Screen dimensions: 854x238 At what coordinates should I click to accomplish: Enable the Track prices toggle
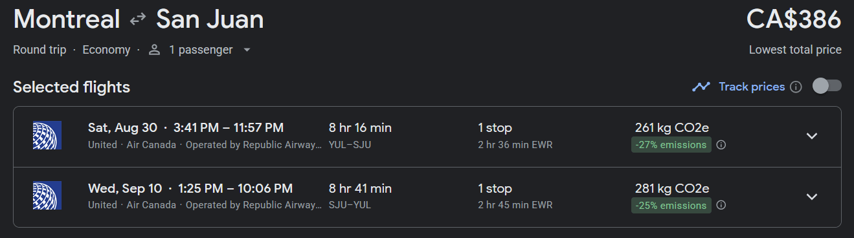point(827,86)
